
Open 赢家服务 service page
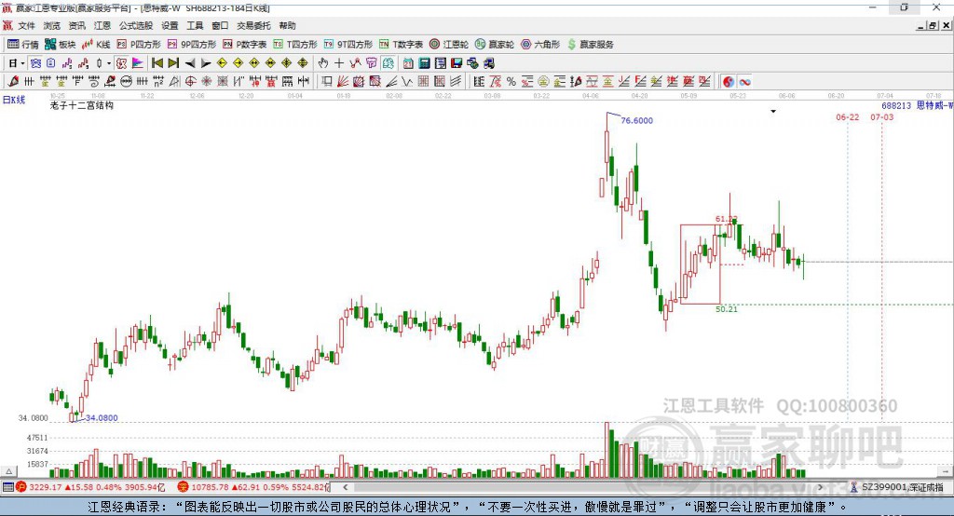point(590,45)
